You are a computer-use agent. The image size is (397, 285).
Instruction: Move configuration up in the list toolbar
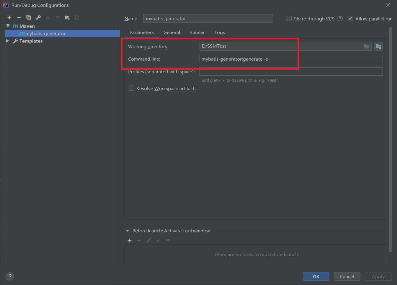click(48, 17)
